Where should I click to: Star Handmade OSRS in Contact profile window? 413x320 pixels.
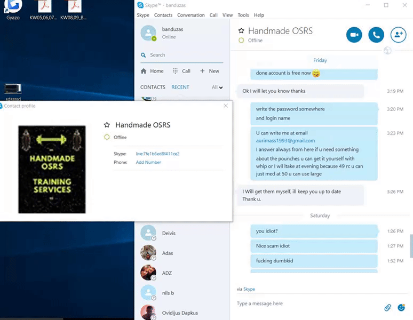pyautogui.click(x=107, y=125)
